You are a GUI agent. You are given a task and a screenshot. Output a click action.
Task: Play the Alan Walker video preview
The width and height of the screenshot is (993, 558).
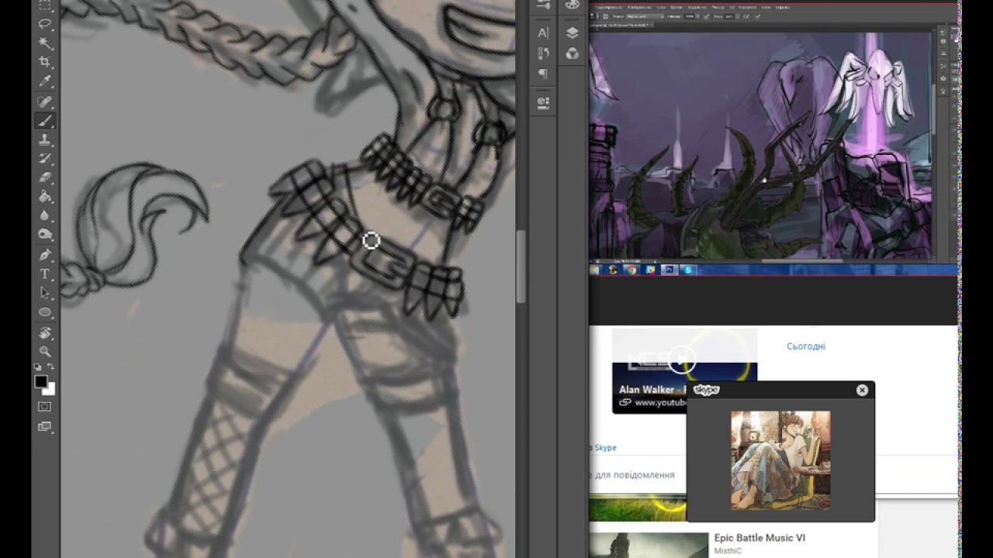683,359
